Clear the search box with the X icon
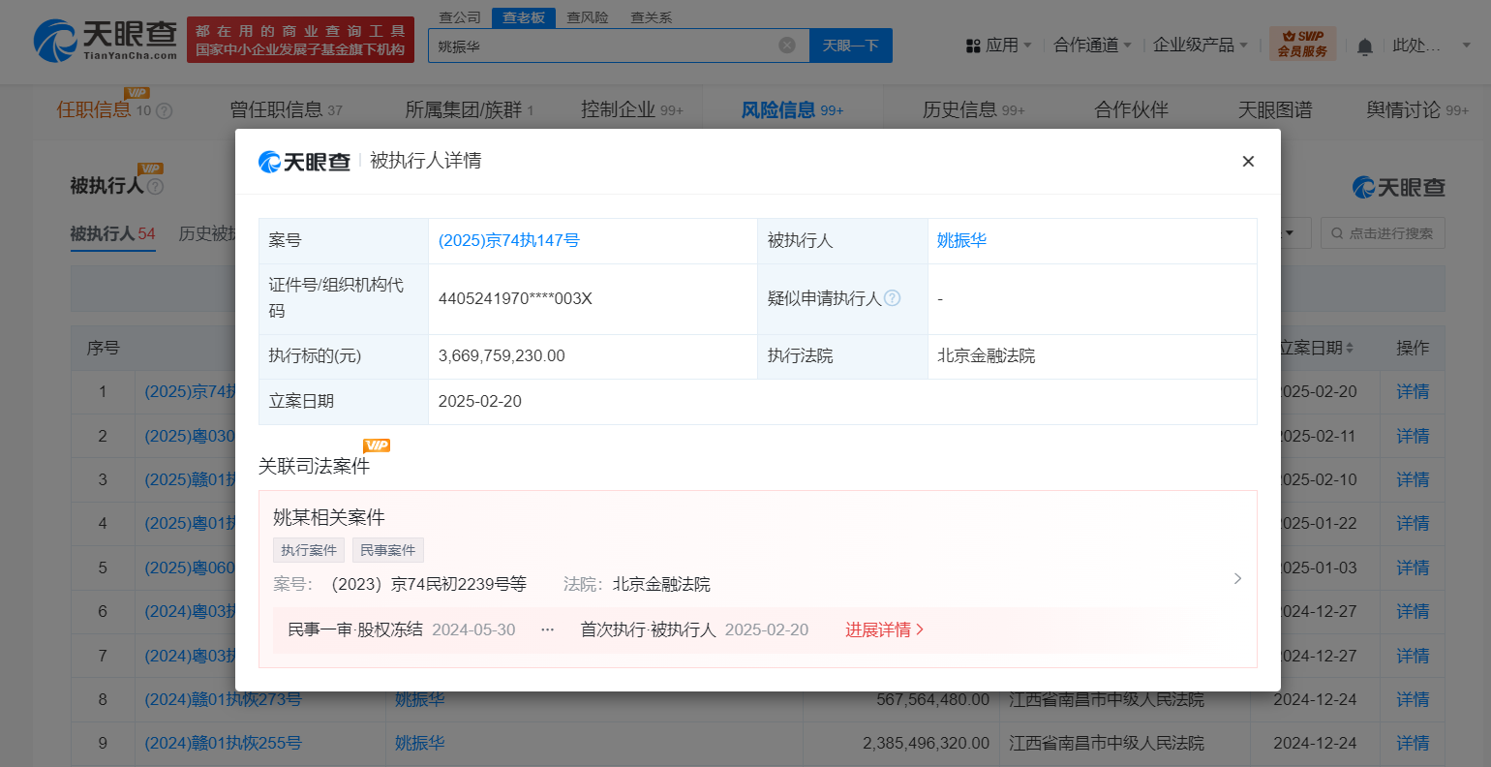The width and height of the screenshot is (1491, 767). pyautogui.click(x=787, y=46)
